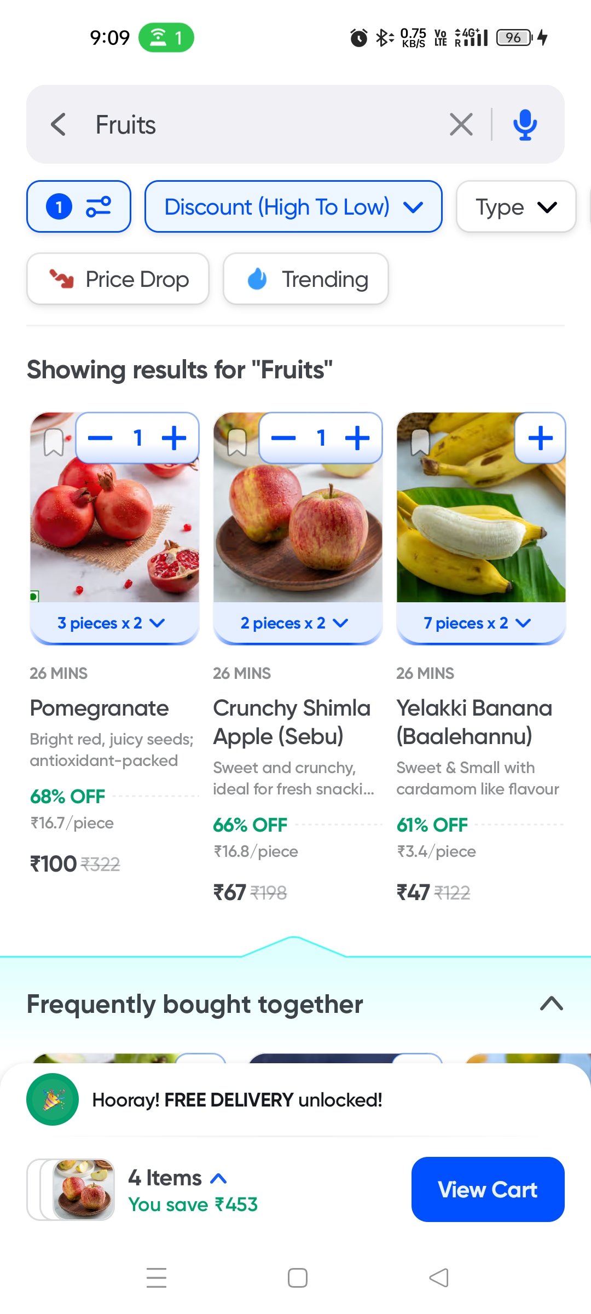This screenshot has height=1314, width=591.
Task: Bookmark the Crunchy Shimla Apple
Action: click(x=237, y=442)
